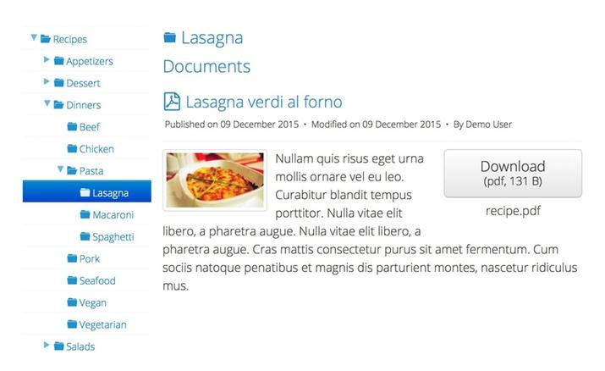Click the Macaroni folder icon
Screen dimensions: 605x371
point(85,214)
